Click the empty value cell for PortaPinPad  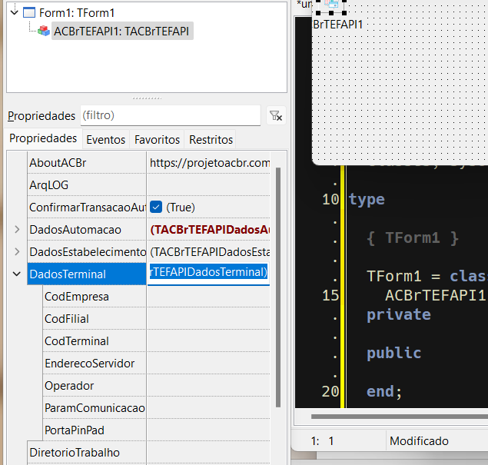208,430
